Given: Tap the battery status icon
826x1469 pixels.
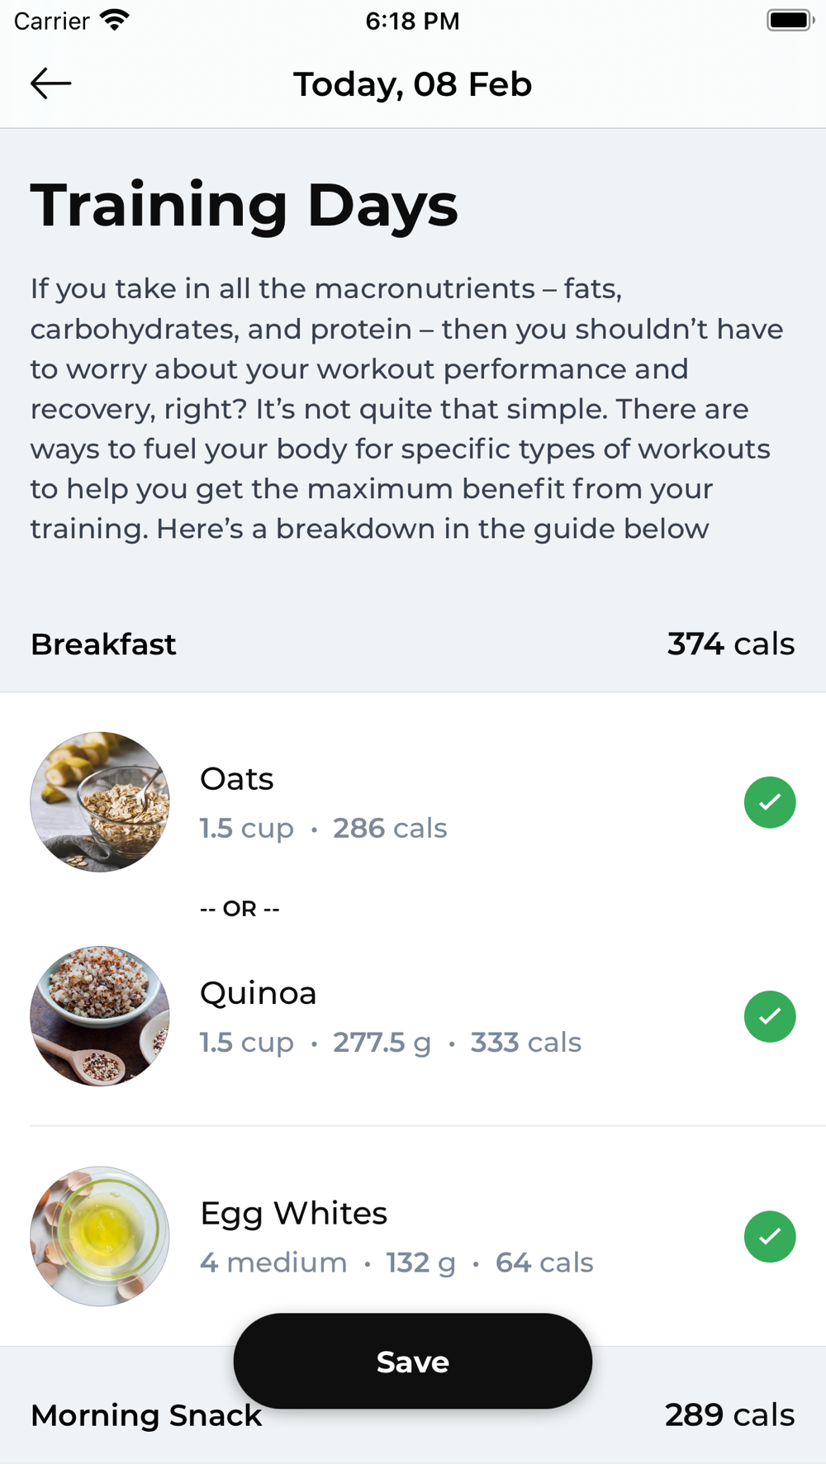Looking at the screenshot, I should click(x=790, y=20).
